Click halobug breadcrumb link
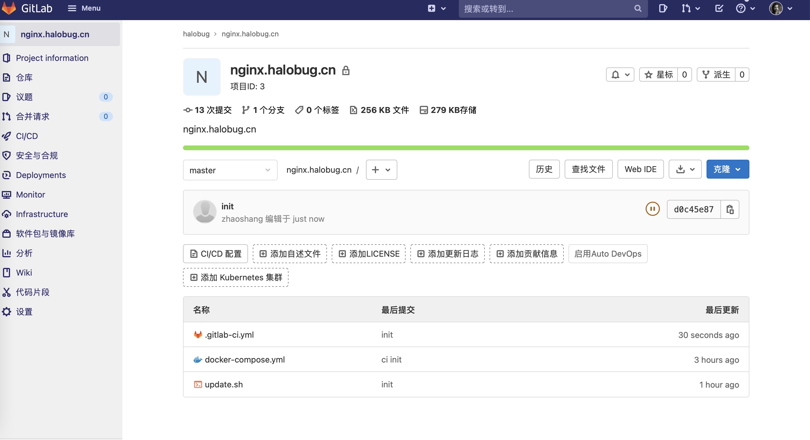The width and height of the screenshot is (810, 440). [x=196, y=34]
